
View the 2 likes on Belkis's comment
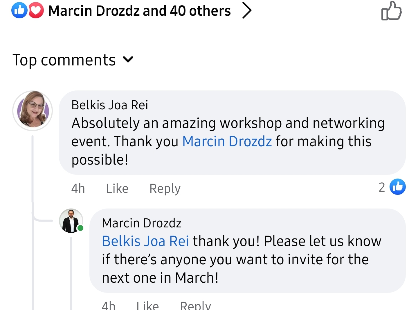(392, 187)
